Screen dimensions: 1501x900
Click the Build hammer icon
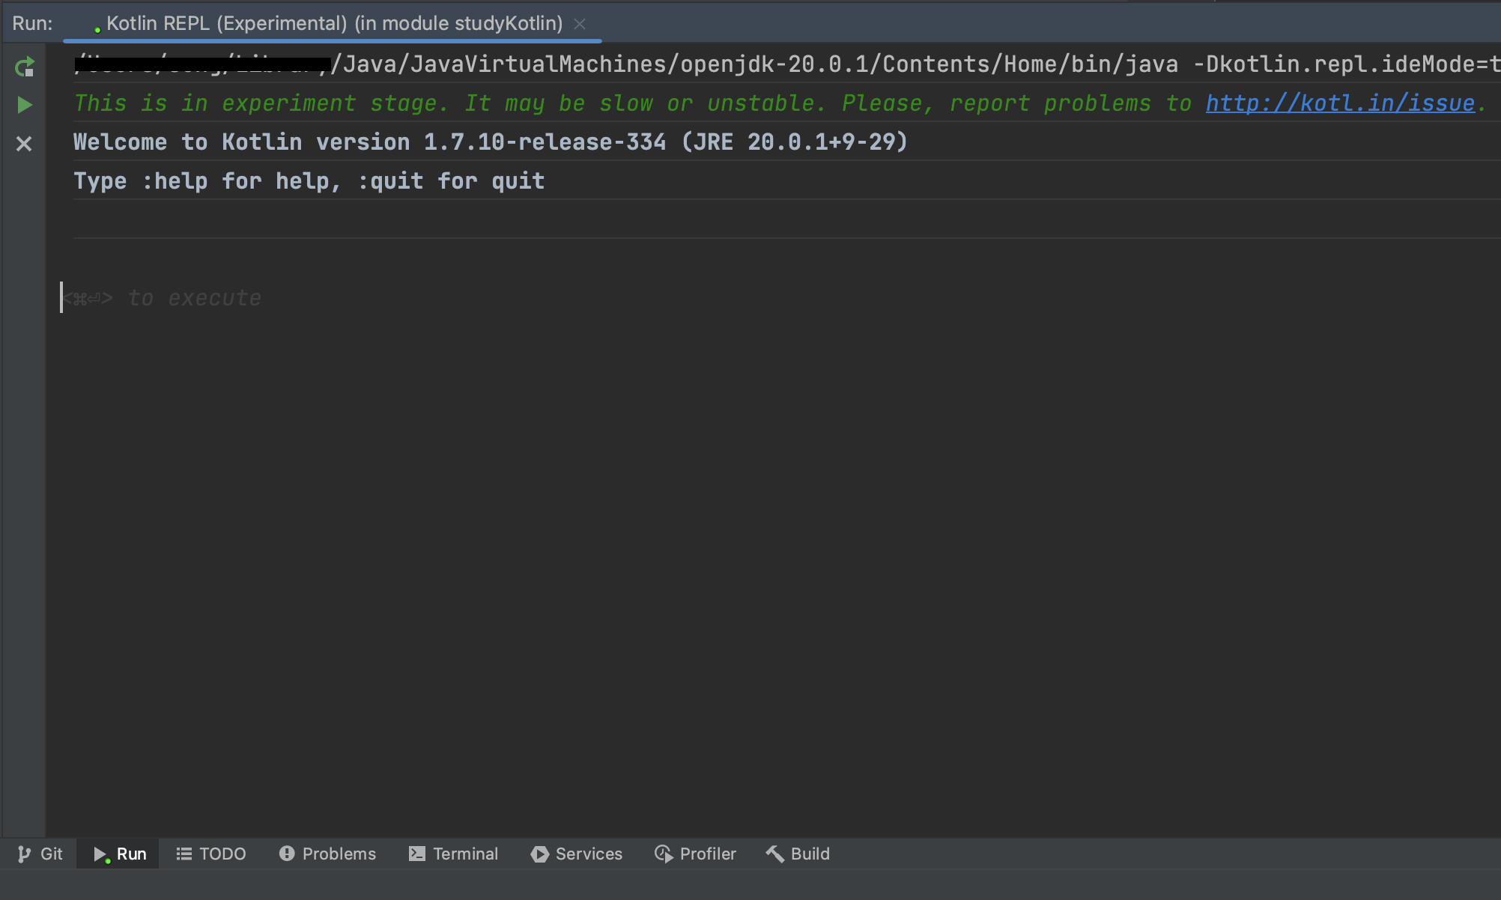click(x=775, y=854)
